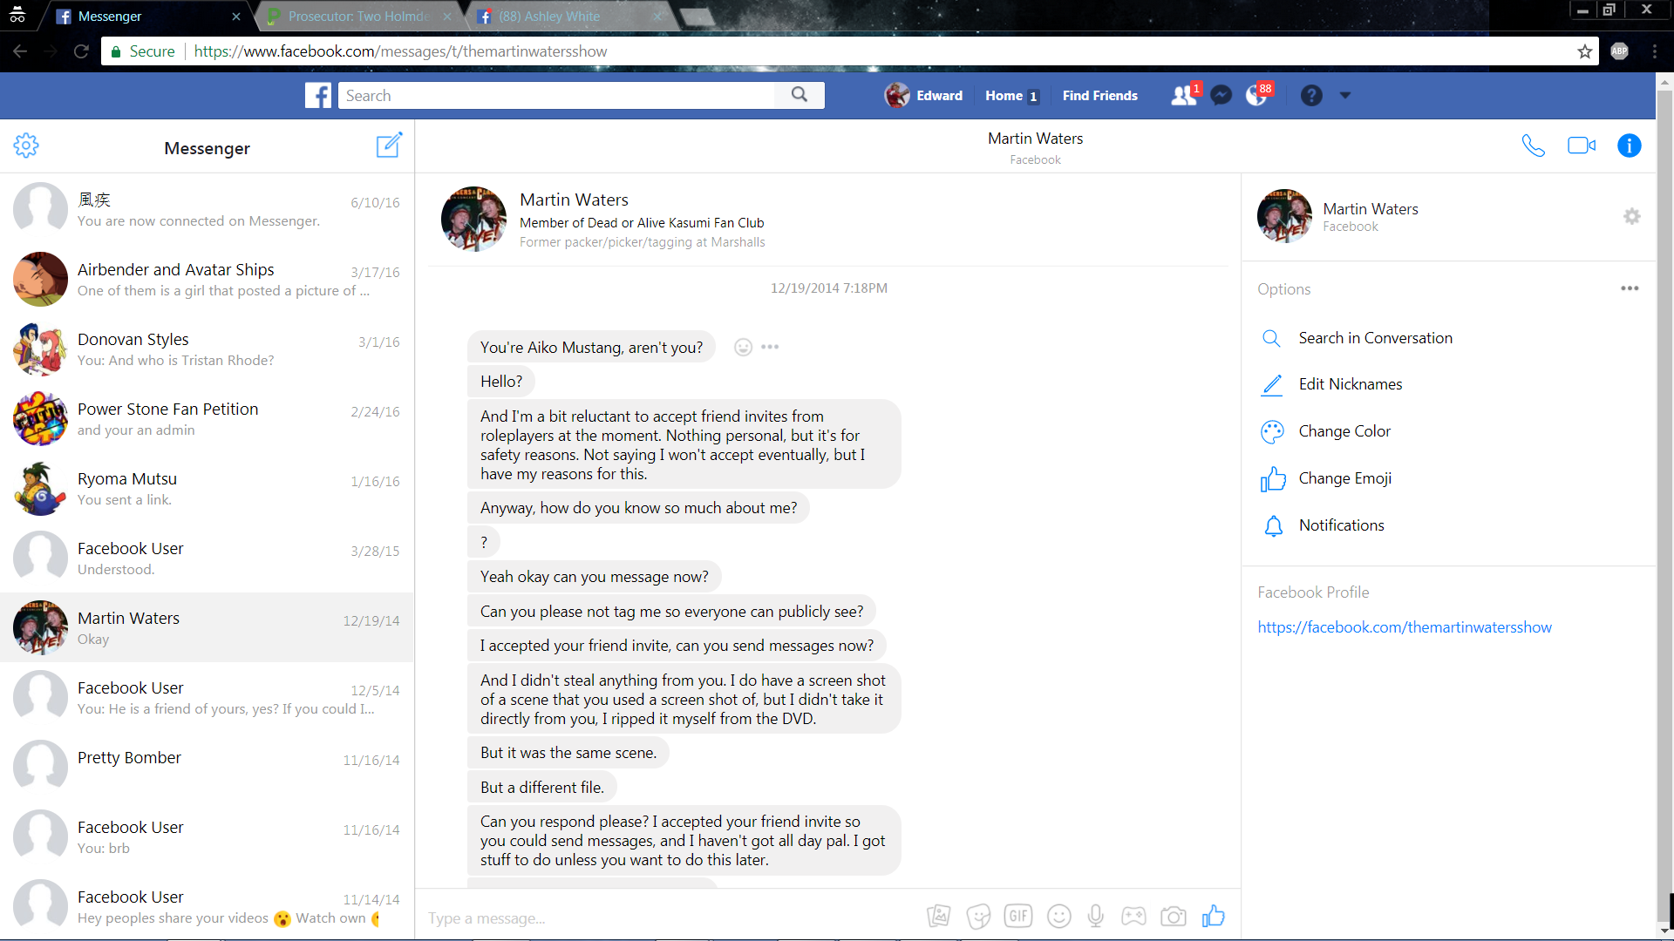Screen dimensions: 1674x941
Task: Open Power Stone Fan Petition conversation
Action: tap(207, 419)
